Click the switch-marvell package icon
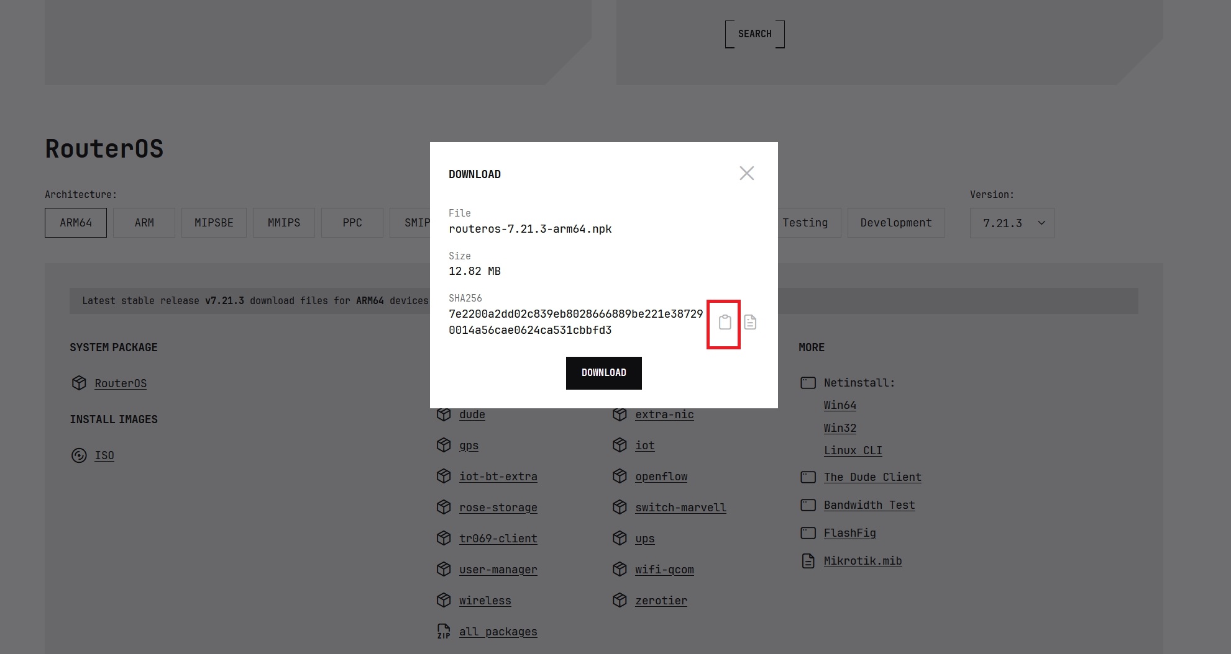 pos(620,507)
